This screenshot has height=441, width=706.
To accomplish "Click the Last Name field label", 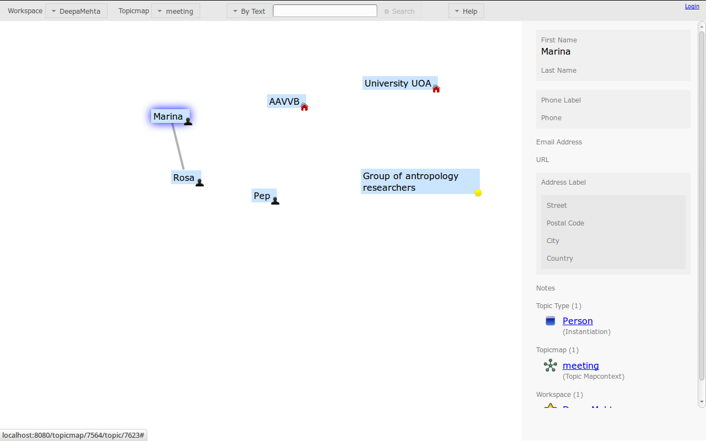I will [x=559, y=71].
